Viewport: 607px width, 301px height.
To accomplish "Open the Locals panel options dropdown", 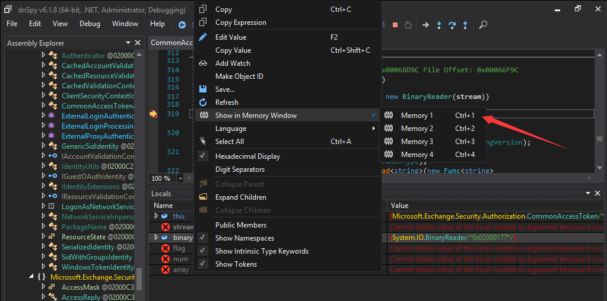I will 588,193.
